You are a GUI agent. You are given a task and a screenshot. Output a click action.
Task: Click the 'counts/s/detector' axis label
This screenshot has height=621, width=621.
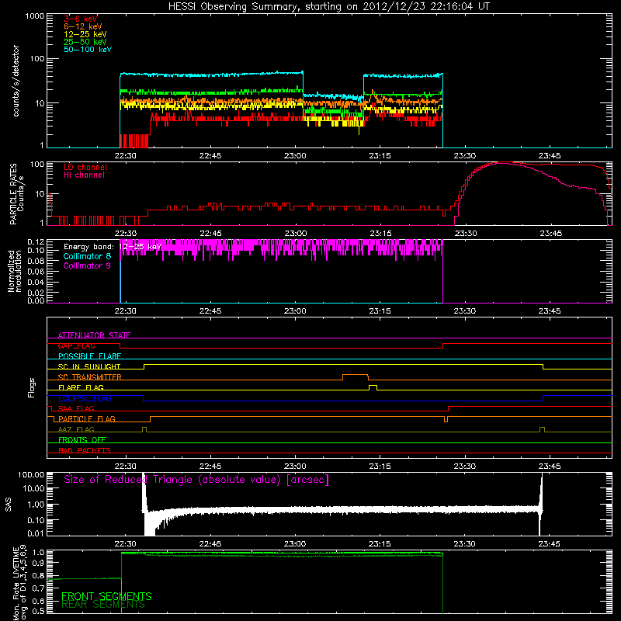tap(16, 81)
